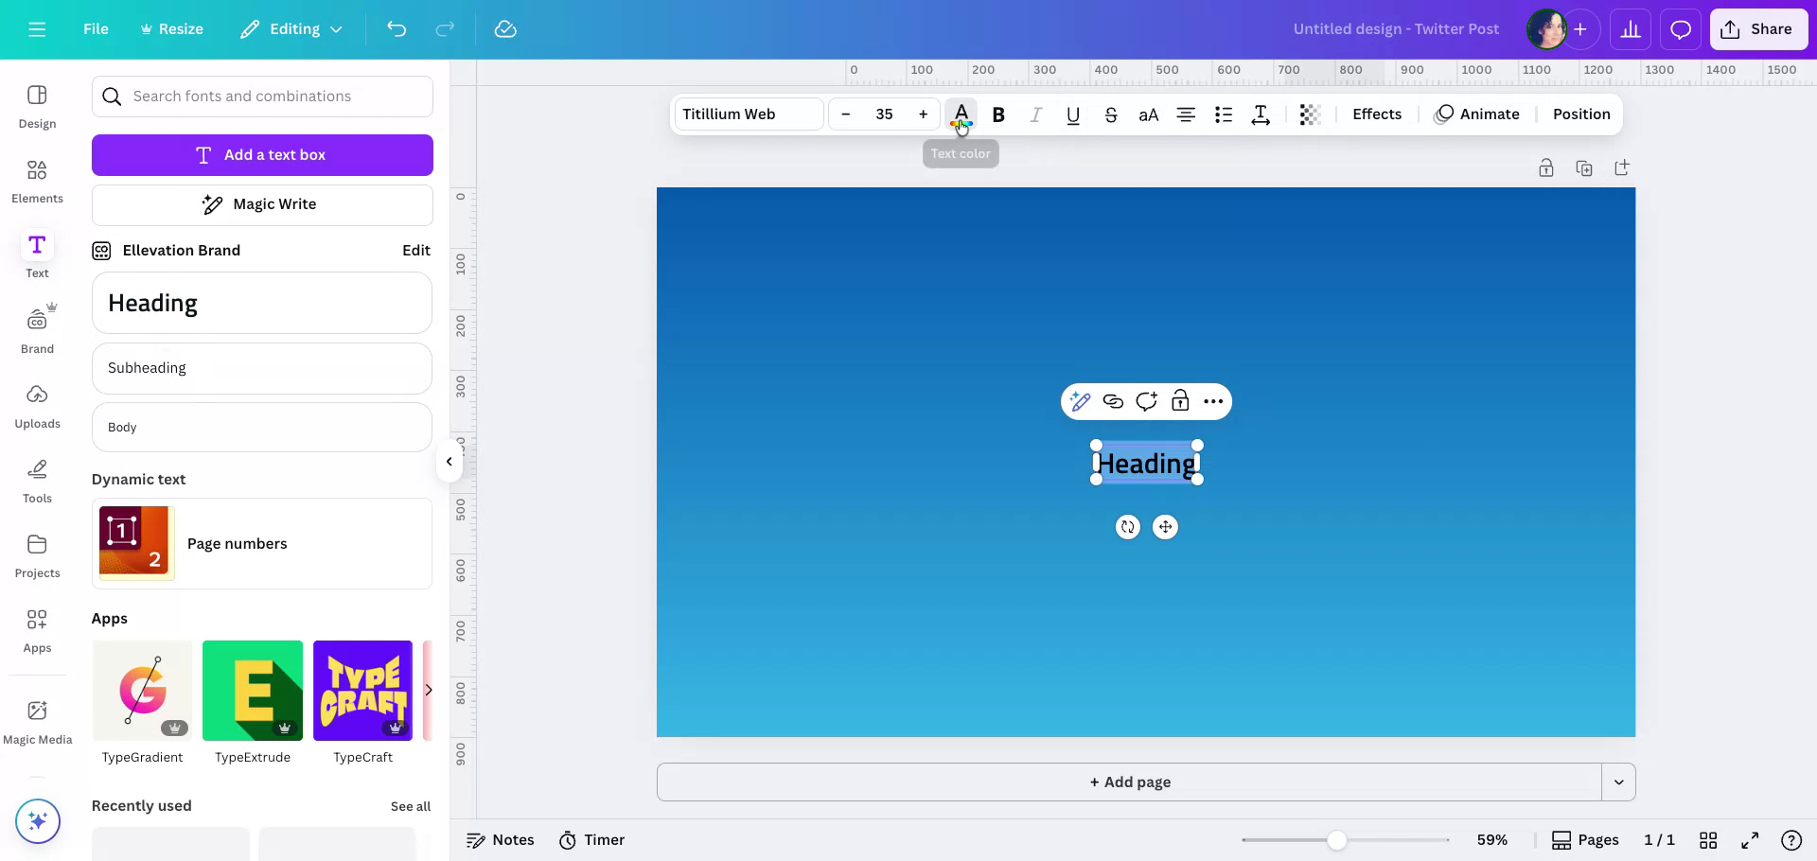Open the Uploads panel
Viewport: 1817px width, 861px height.
(x=37, y=407)
